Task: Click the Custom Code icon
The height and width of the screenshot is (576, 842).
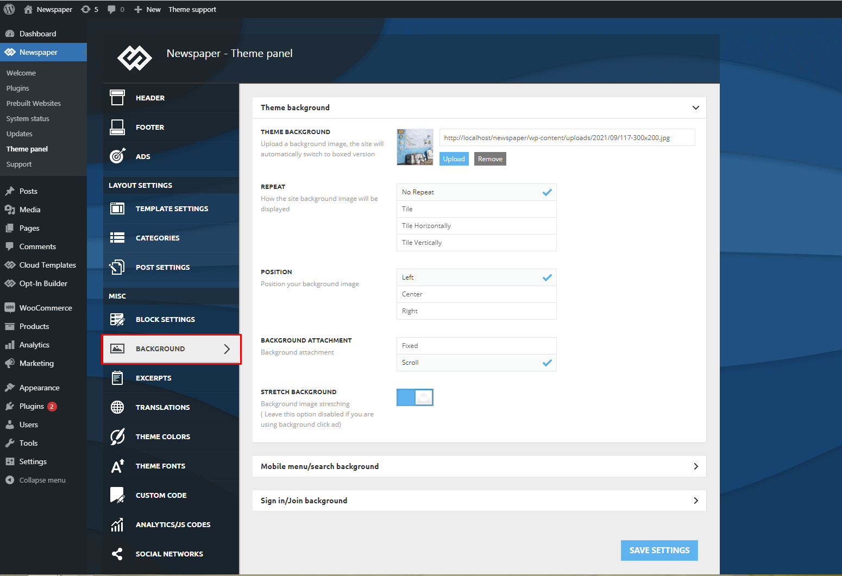Action: tap(117, 495)
